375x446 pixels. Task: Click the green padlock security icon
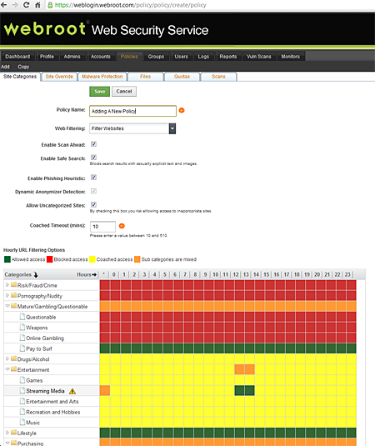[50, 5]
